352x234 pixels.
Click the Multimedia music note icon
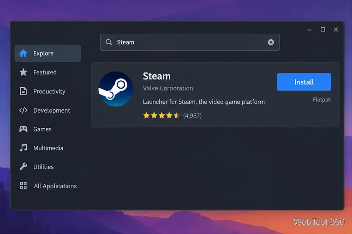pos(23,148)
